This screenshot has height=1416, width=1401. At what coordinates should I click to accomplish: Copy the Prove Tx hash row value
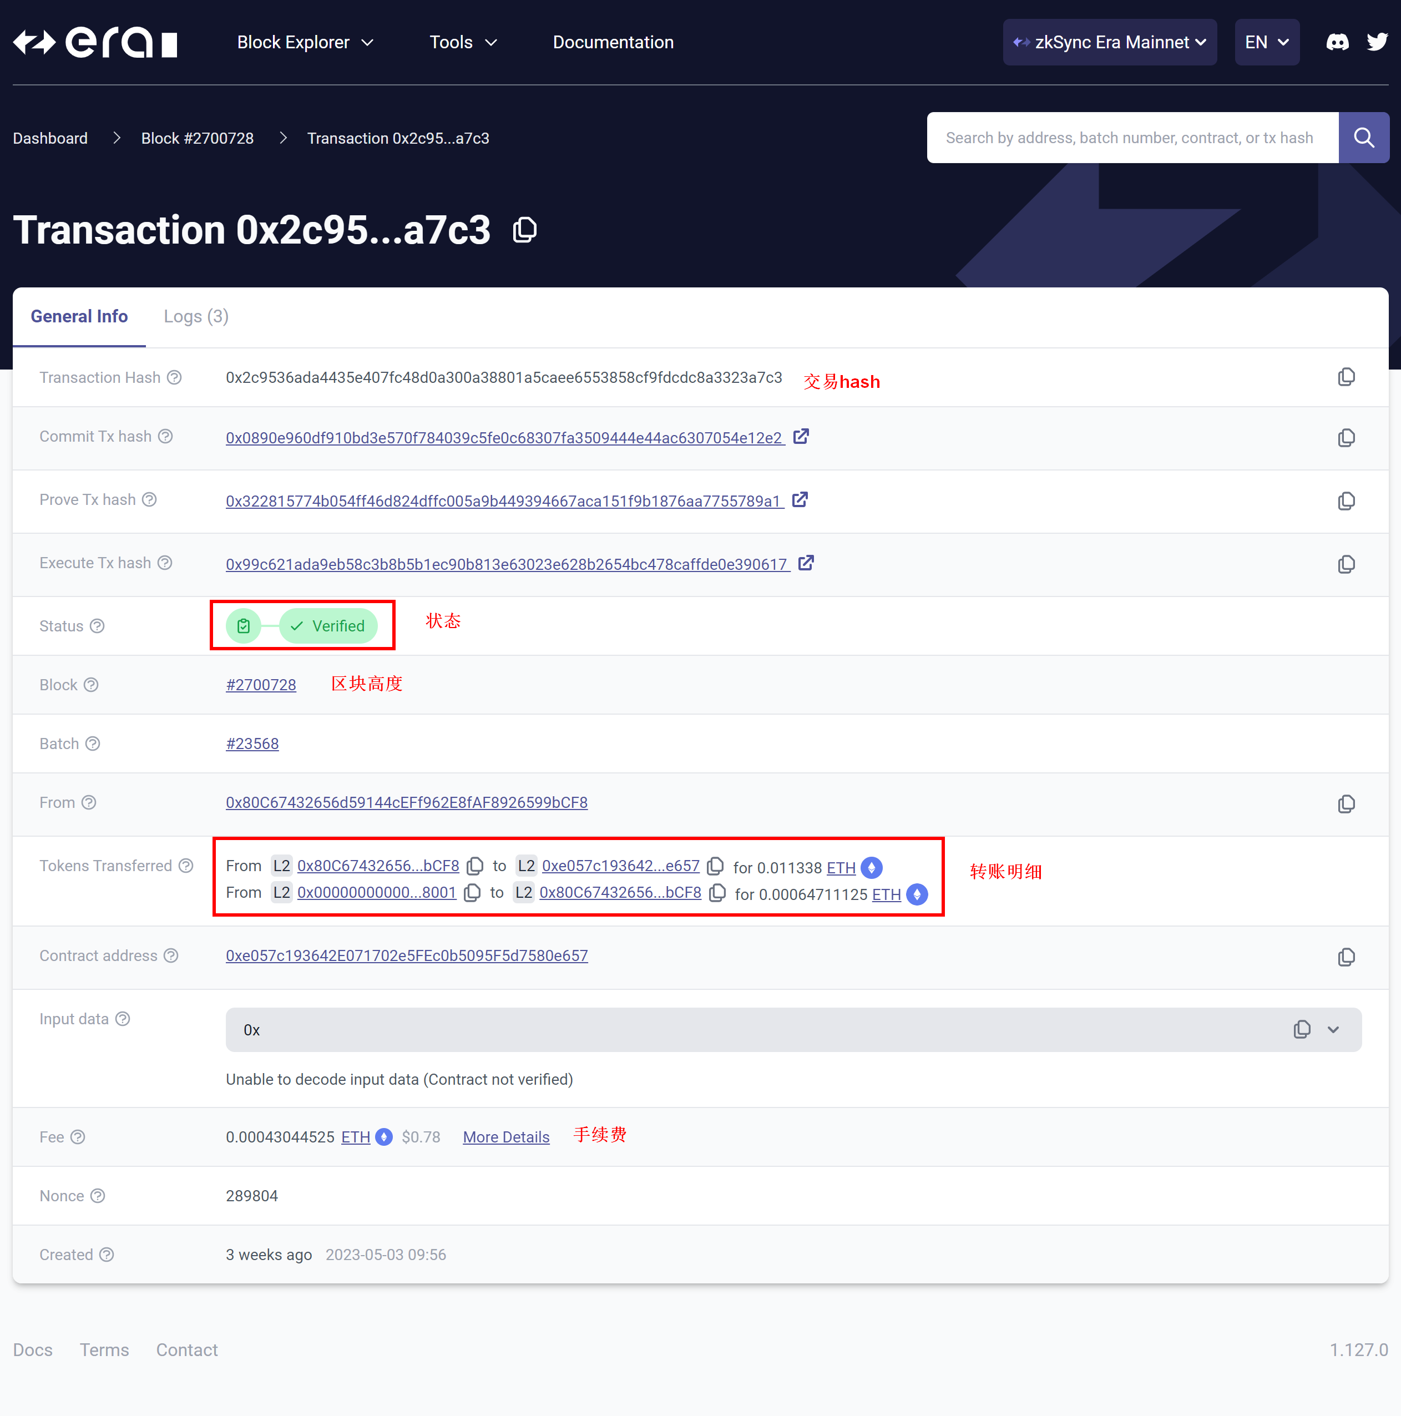(x=1346, y=502)
